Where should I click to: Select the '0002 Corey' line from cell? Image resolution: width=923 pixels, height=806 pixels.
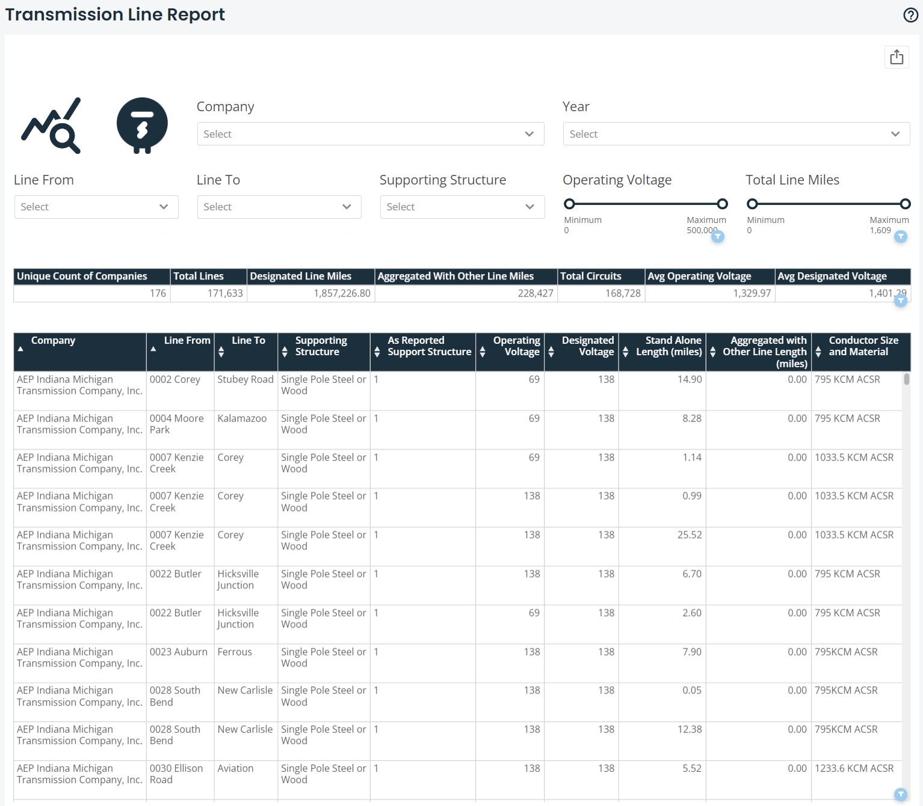pos(180,391)
